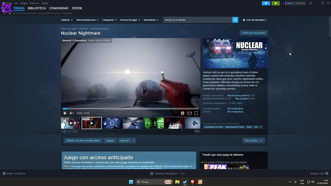The image size is (331, 186).
Task: Expand the Recomendaciones dropdown
Action: click(x=87, y=20)
